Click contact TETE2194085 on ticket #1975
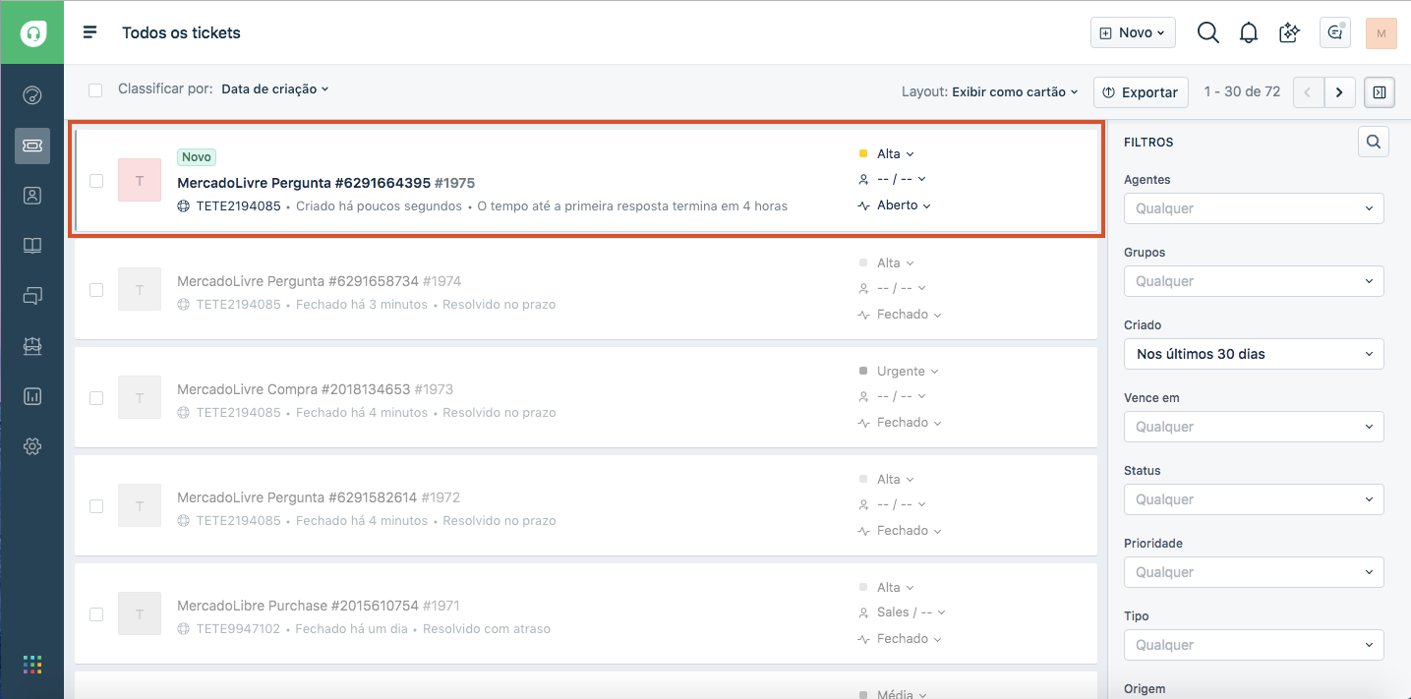1411x699 pixels. [x=238, y=206]
